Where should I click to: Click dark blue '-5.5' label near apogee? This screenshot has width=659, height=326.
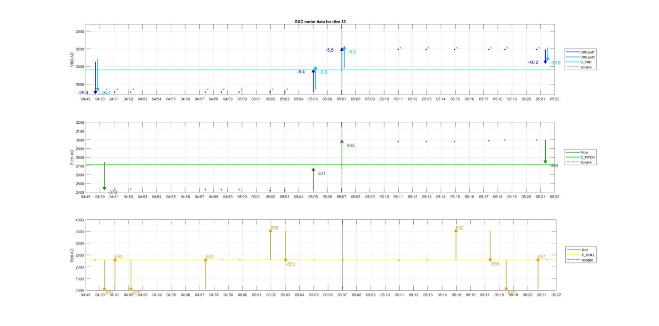pos(329,50)
